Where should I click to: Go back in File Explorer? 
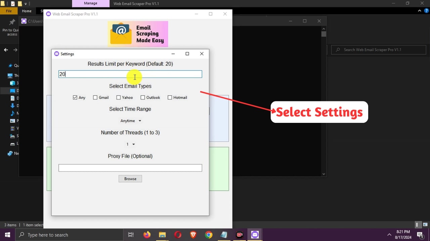(6, 50)
